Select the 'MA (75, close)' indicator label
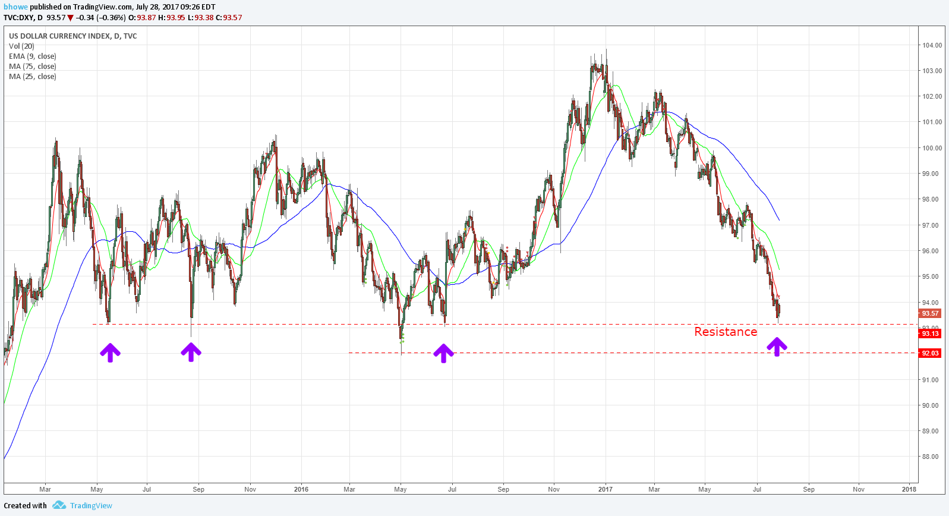This screenshot has width=949, height=516. click(x=33, y=67)
